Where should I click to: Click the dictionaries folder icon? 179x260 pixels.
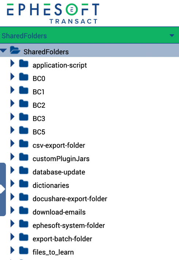point(24,184)
